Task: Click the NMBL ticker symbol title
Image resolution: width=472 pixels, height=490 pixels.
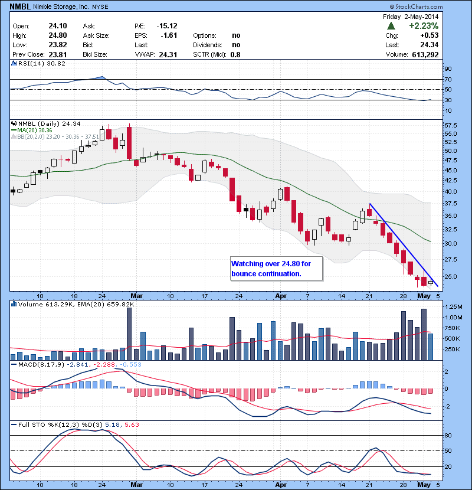Action: pyautogui.click(x=20, y=6)
